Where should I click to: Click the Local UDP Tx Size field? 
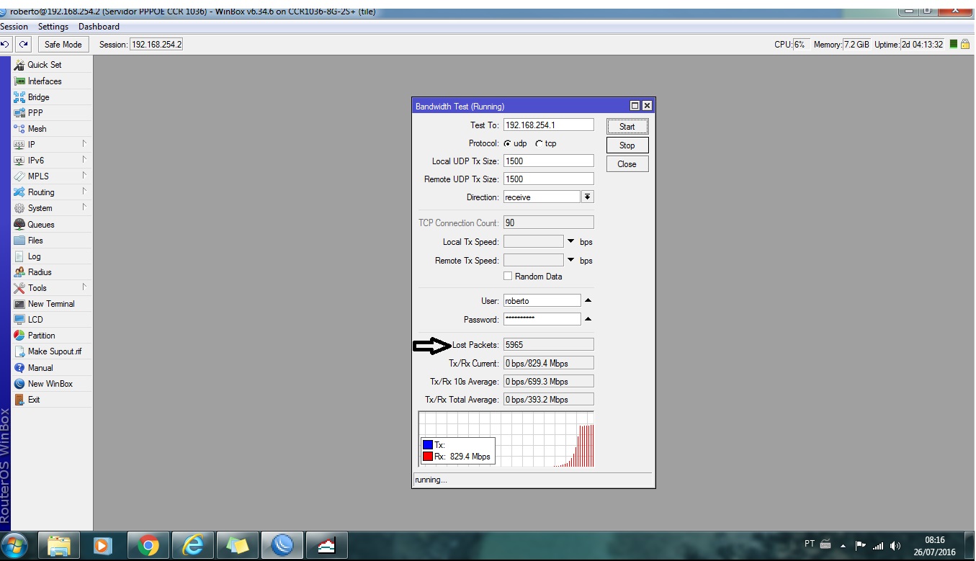pyautogui.click(x=549, y=161)
